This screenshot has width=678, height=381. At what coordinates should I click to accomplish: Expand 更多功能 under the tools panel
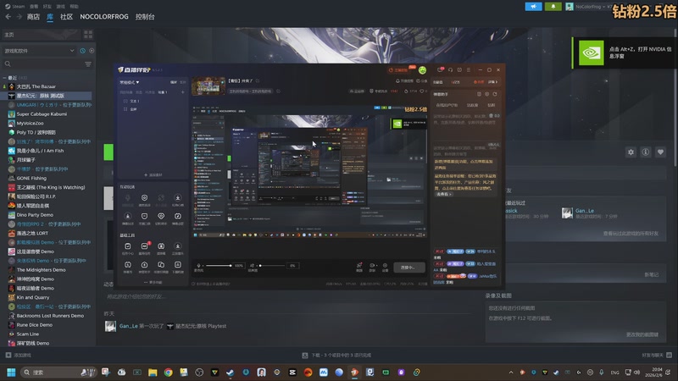coord(153,282)
